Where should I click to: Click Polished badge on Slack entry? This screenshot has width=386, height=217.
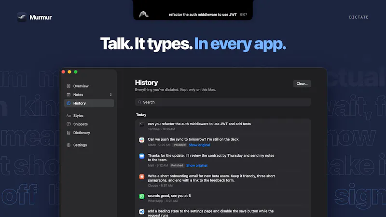click(x=179, y=145)
